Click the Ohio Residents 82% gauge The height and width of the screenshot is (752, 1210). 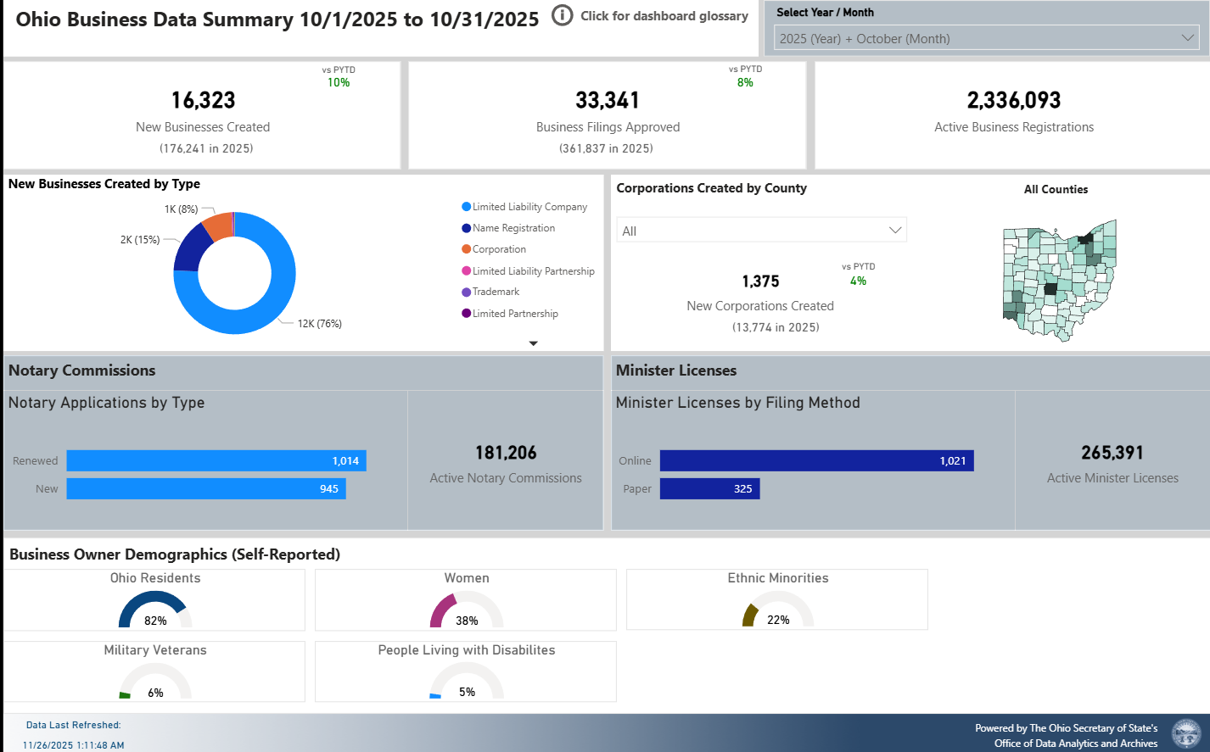[x=154, y=607]
